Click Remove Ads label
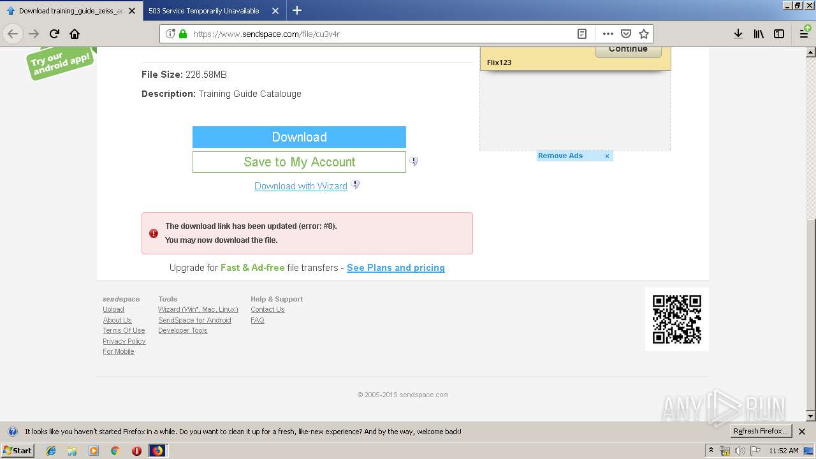 coord(560,156)
